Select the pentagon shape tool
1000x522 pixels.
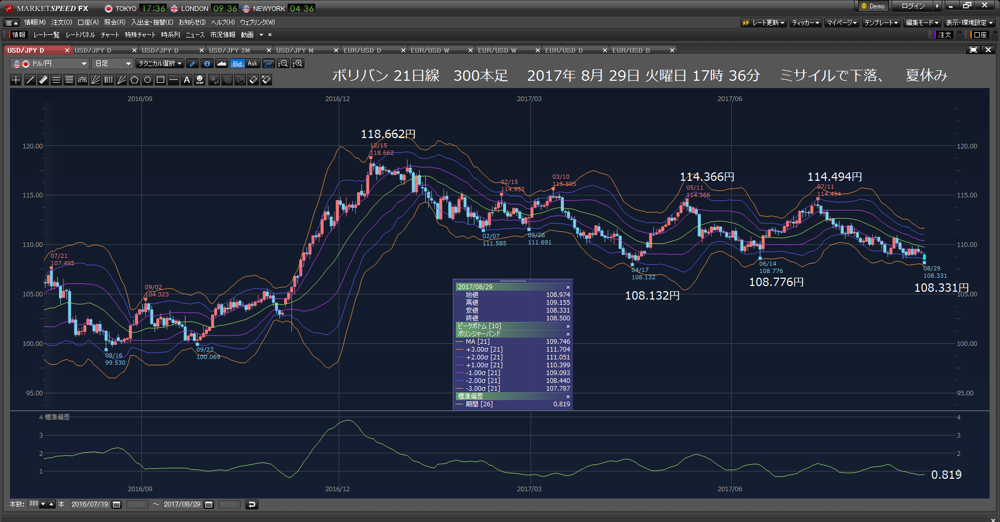pos(134,80)
